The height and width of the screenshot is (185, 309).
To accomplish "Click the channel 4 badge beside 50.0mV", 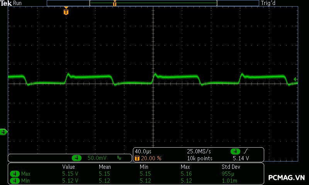I will pyautogui.click(x=77, y=158).
